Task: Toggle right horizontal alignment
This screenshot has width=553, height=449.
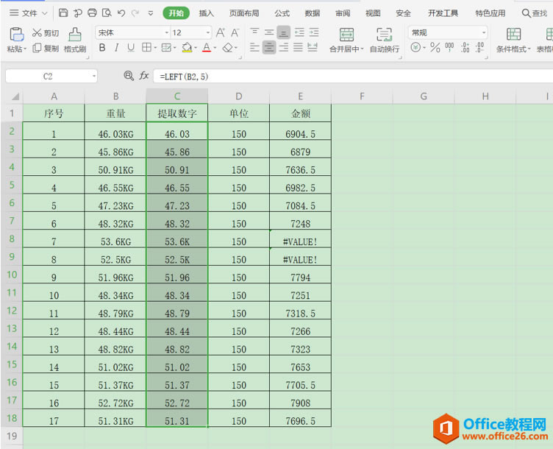Action: pos(284,47)
